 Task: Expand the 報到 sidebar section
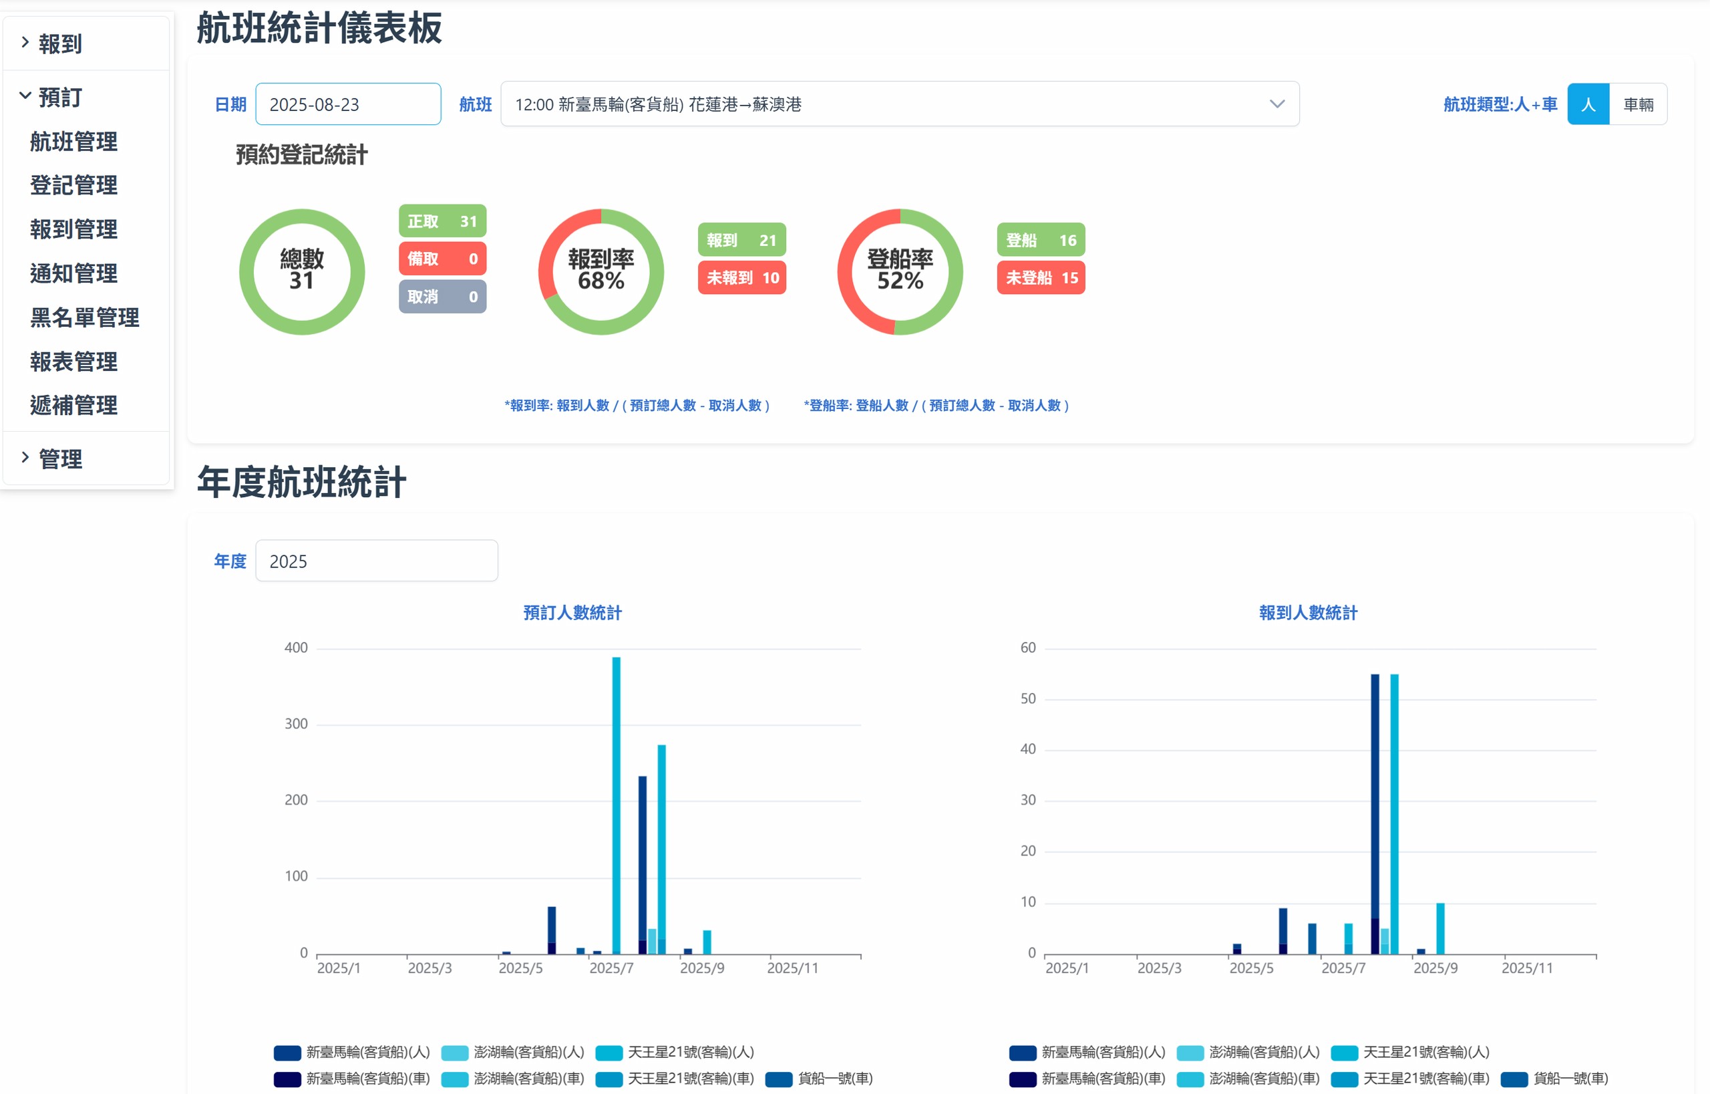click(x=59, y=44)
